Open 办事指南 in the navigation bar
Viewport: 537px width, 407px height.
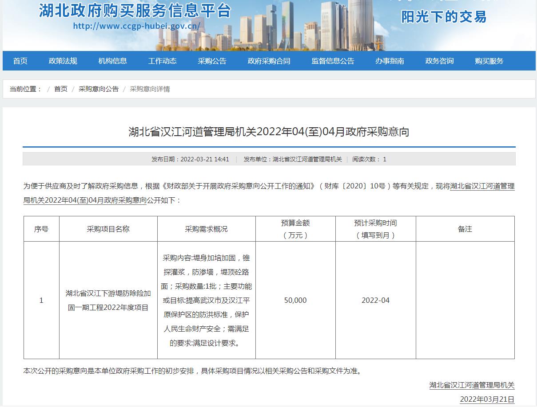(390, 61)
